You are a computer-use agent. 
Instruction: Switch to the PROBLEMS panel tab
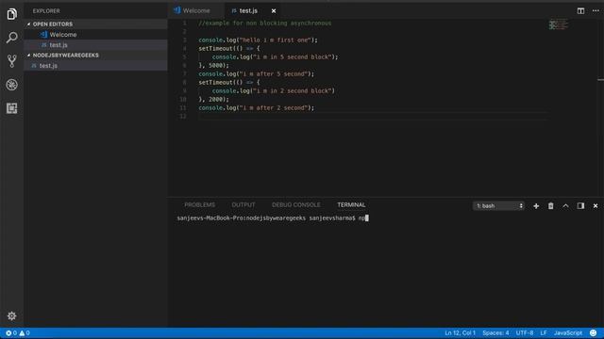pos(199,205)
